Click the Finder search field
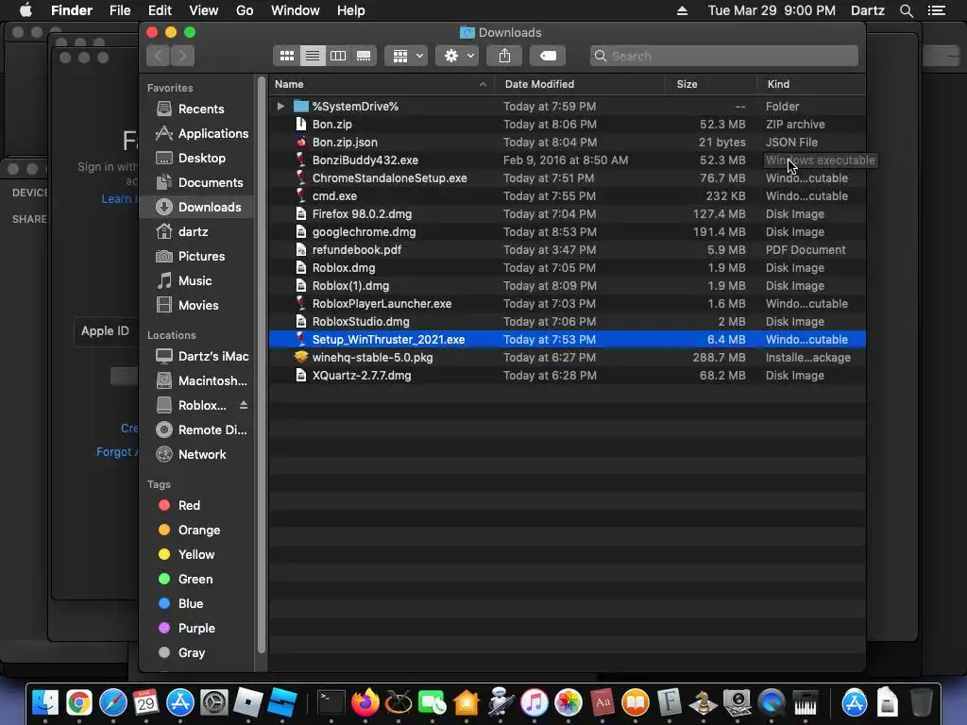Viewport: 967px width, 725px height. pos(724,56)
